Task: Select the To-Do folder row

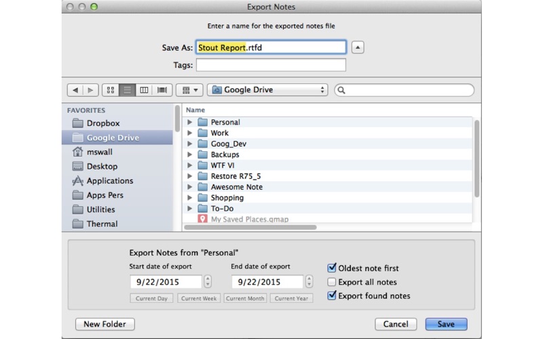Action: (x=327, y=209)
